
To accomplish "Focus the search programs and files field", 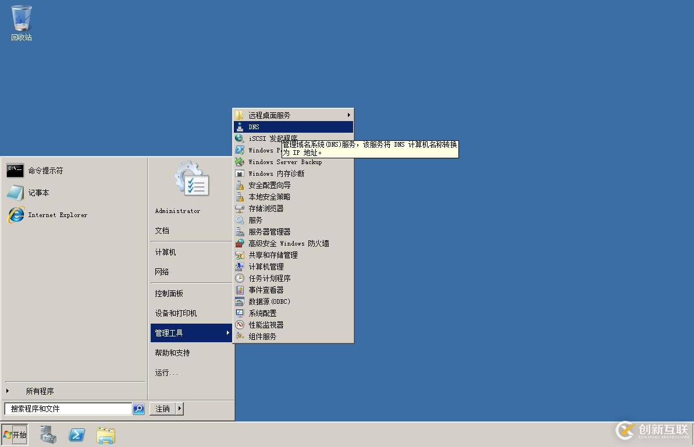I will click(x=68, y=409).
